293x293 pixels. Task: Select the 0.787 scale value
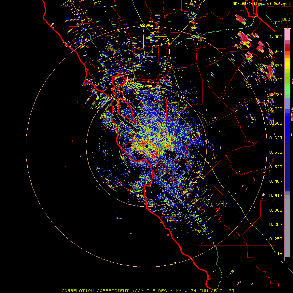pos(276,94)
